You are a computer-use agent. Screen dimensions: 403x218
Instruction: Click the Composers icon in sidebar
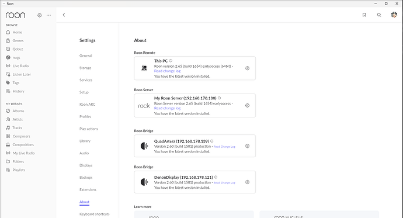(8, 136)
